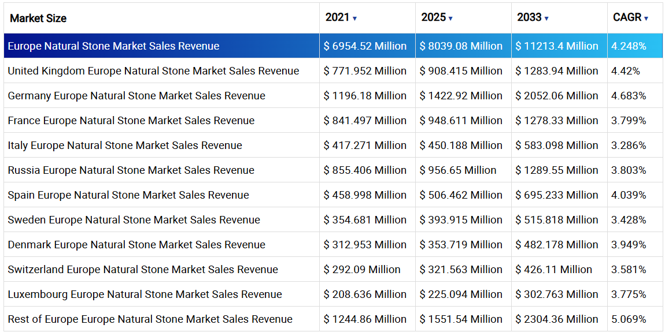The width and height of the screenshot is (665, 332).
Task: Select the Market Size column header
Action: 38,18
